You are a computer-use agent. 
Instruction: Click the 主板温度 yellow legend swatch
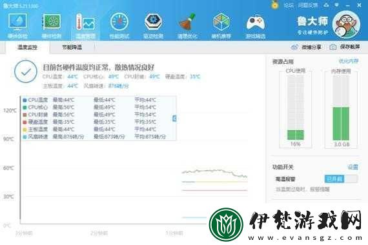[x=25, y=130]
